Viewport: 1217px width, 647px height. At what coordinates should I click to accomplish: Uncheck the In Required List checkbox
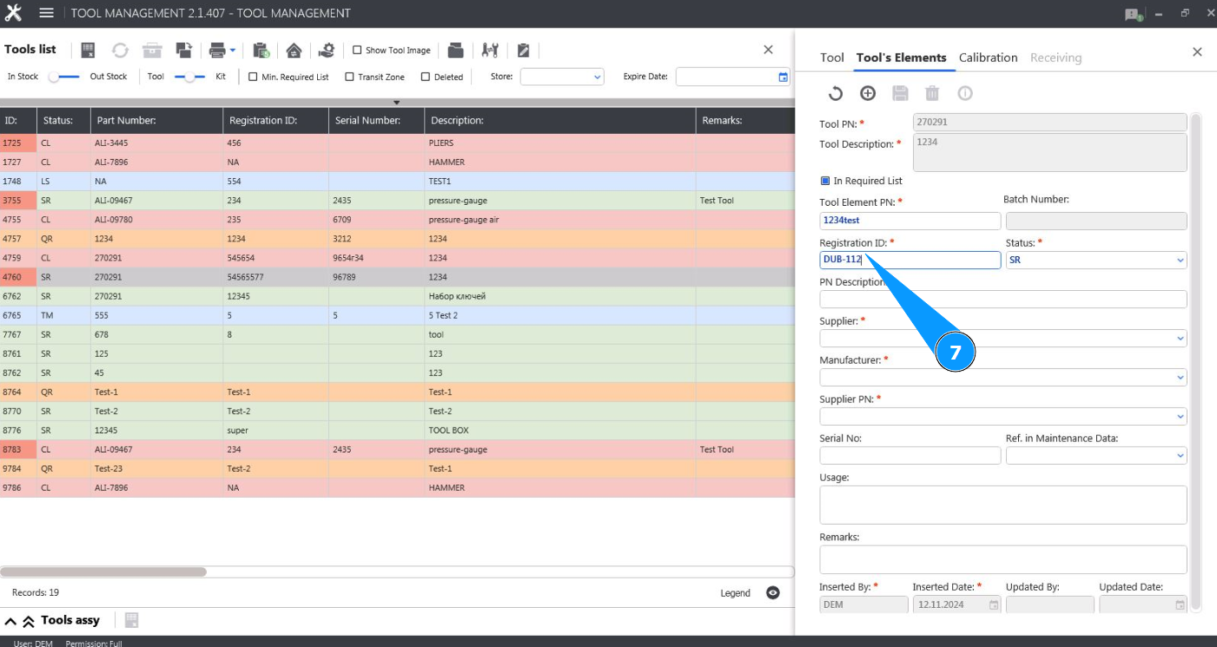point(825,182)
